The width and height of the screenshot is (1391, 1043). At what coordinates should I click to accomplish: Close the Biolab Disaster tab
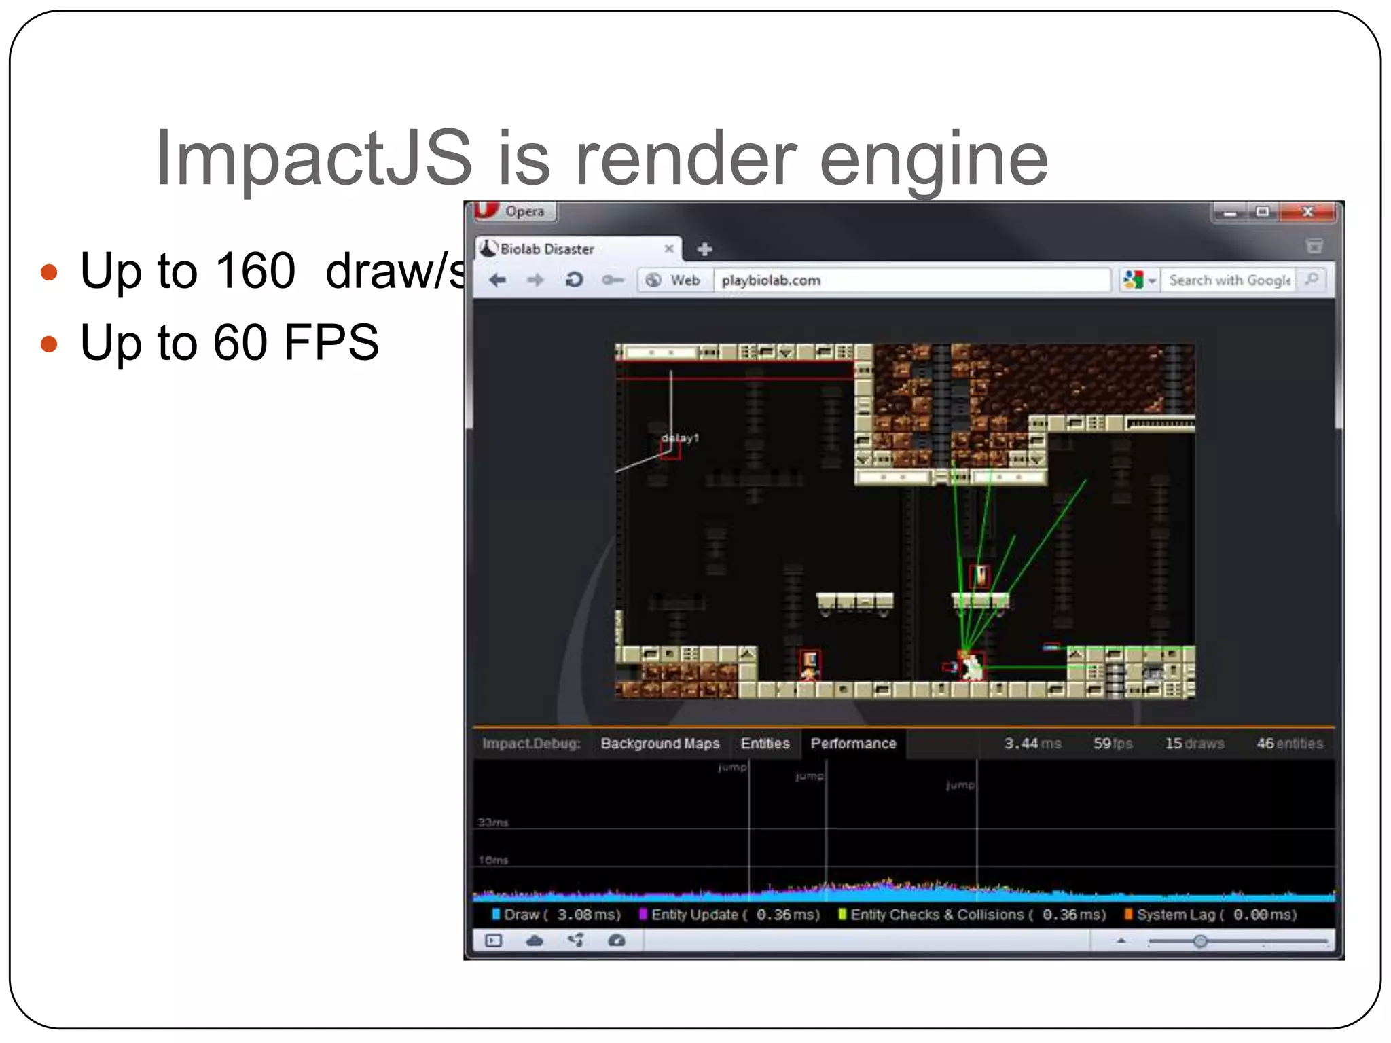(669, 249)
